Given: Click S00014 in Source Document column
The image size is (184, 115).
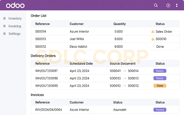Looking at the screenshot, I should point(133,71).
